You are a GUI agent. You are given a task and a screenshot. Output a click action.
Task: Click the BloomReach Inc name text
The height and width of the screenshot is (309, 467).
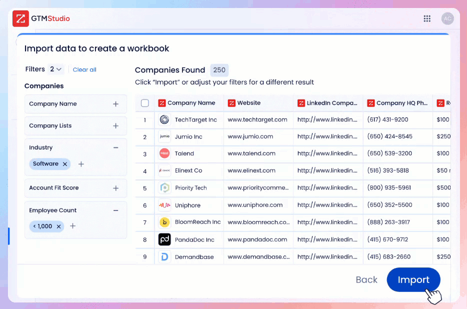click(198, 222)
